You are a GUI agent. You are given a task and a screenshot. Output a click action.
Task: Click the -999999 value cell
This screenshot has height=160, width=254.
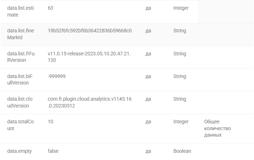[x=57, y=76]
